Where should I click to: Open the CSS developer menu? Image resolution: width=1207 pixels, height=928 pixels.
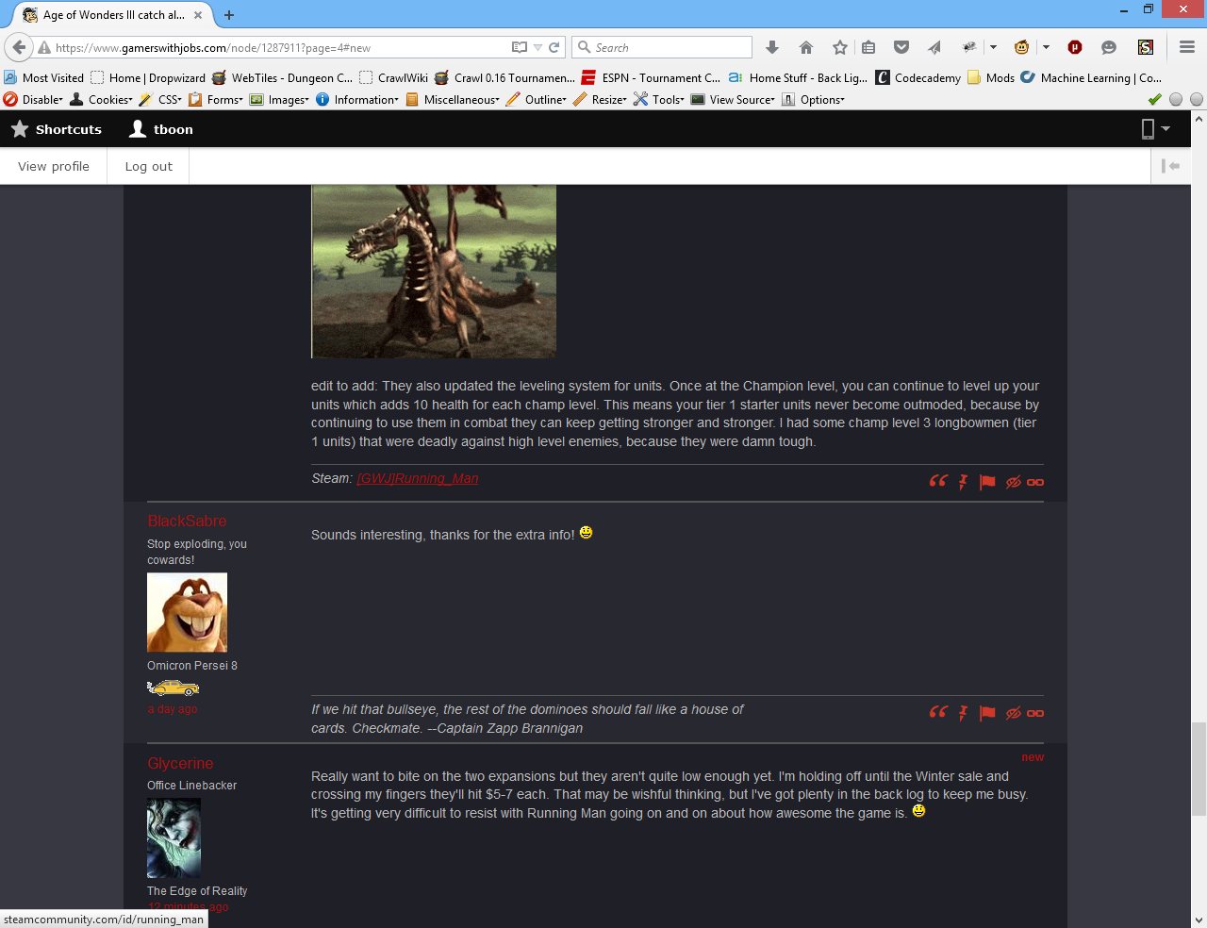point(160,99)
